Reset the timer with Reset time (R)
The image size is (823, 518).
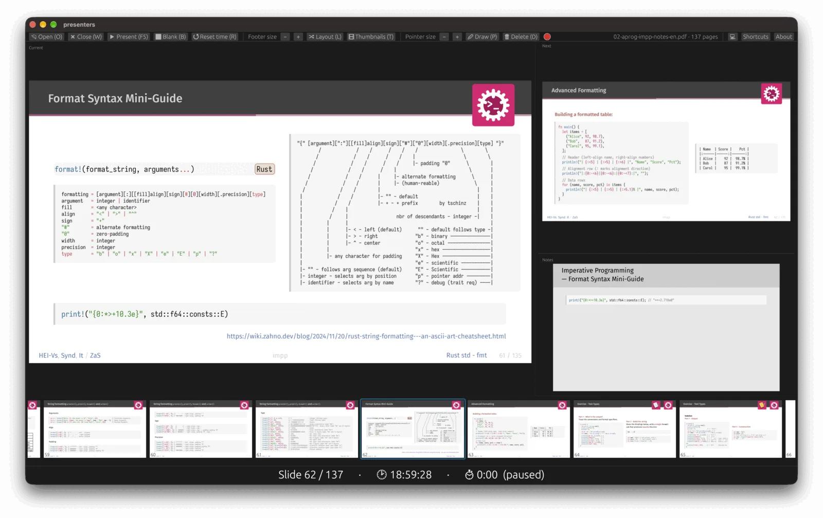pyautogui.click(x=215, y=37)
